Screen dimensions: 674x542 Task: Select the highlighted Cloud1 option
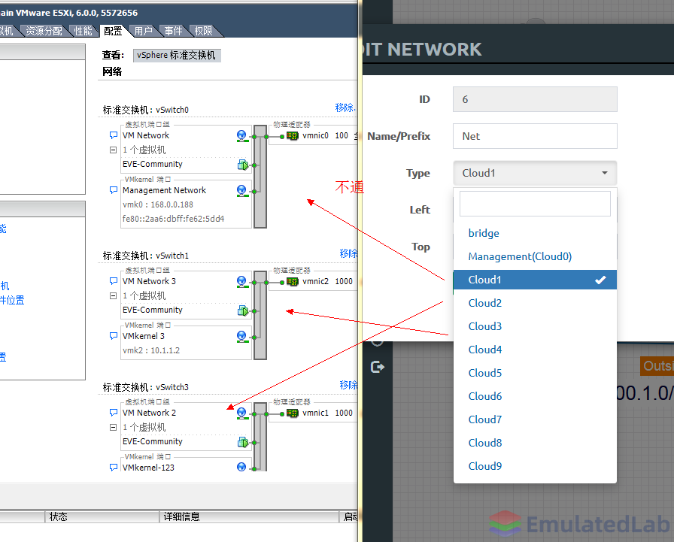click(x=535, y=280)
